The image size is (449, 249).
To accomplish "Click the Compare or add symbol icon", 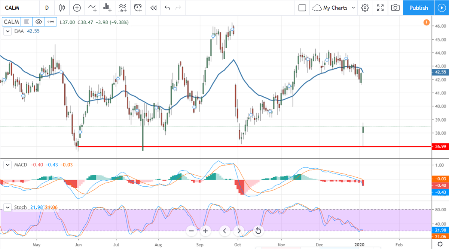I will 77,7.
